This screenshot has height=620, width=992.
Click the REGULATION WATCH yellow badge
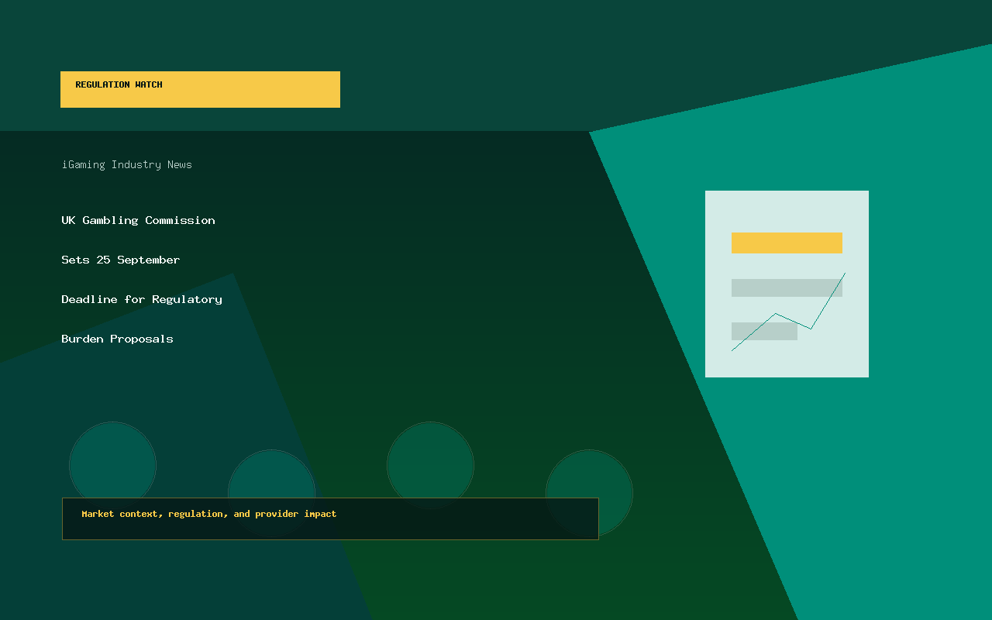click(200, 89)
